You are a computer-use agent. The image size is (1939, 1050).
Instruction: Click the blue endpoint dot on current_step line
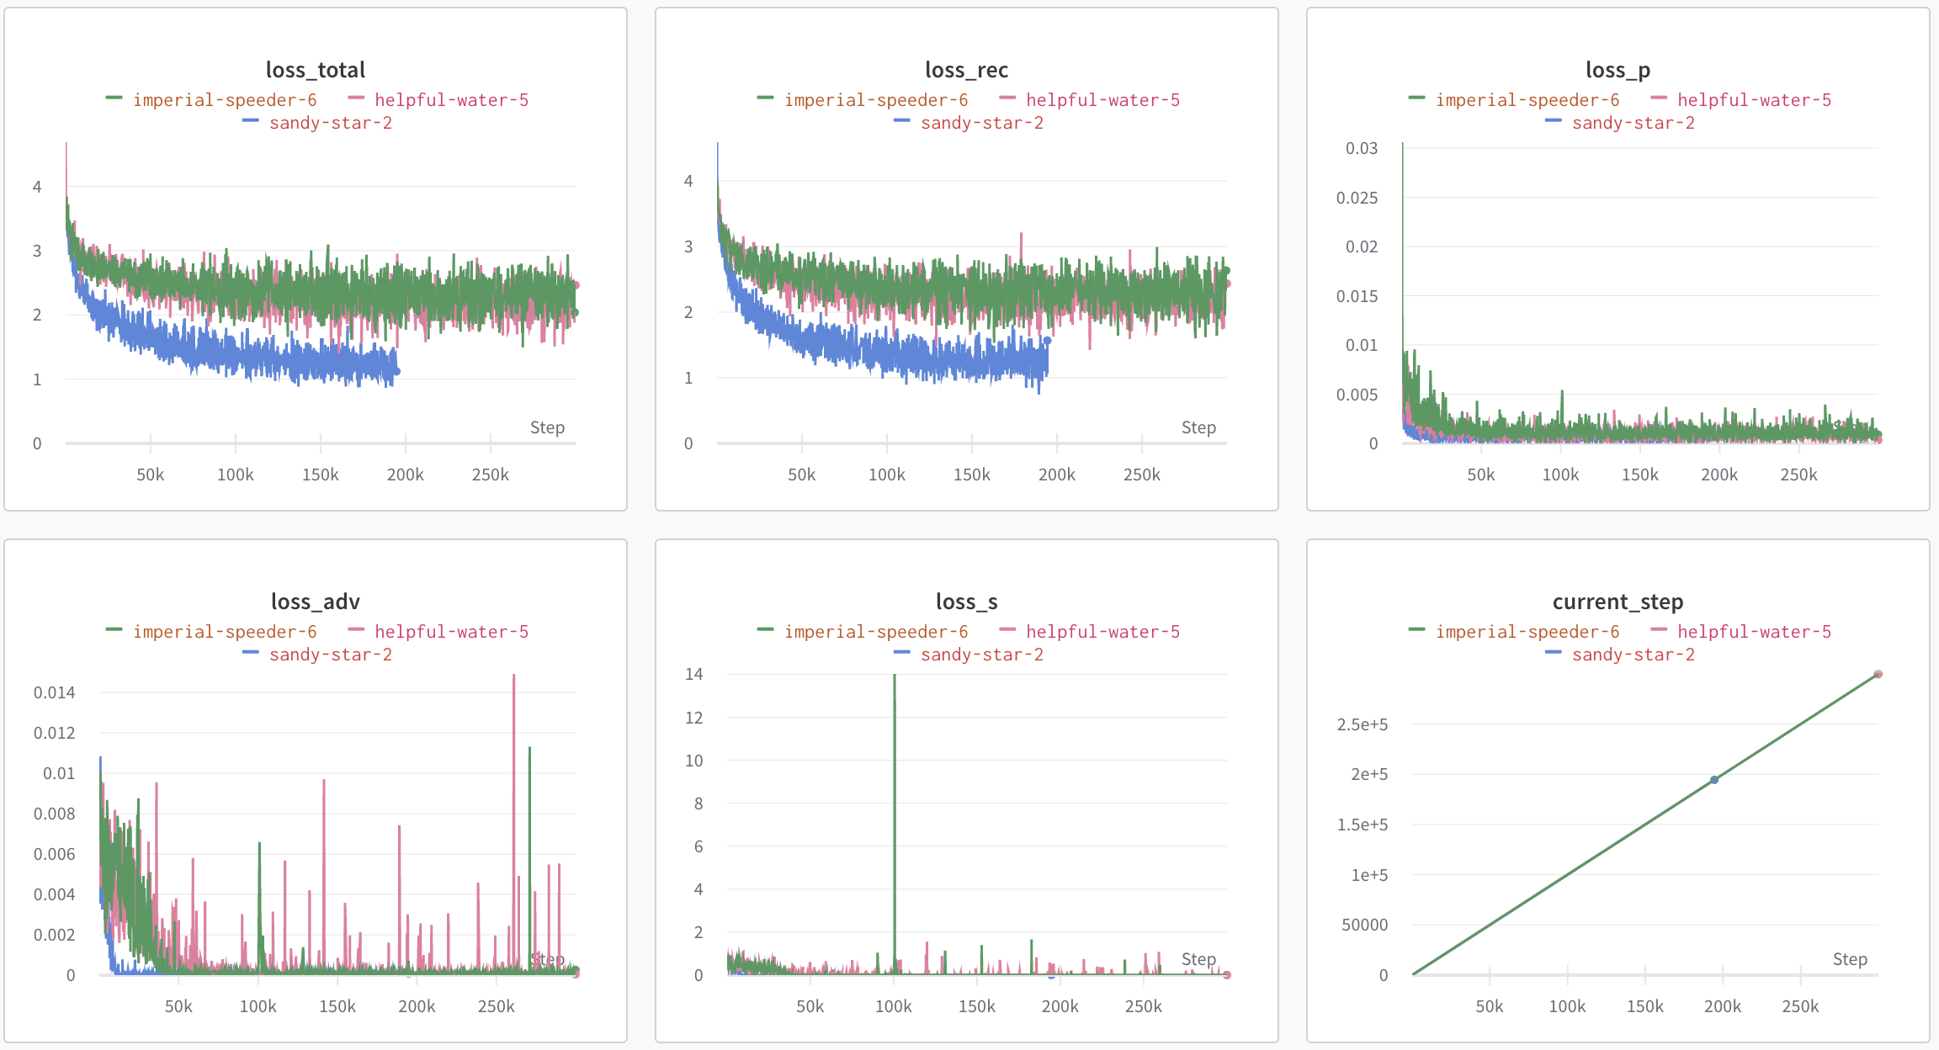[x=1714, y=780]
